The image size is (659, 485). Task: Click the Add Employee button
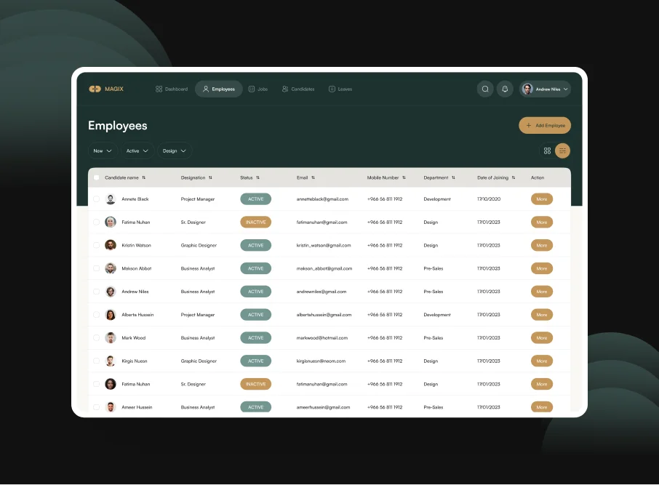(x=544, y=125)
